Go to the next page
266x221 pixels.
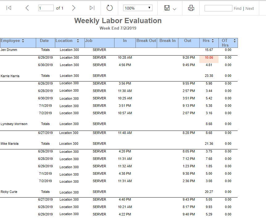click(74, 8)
